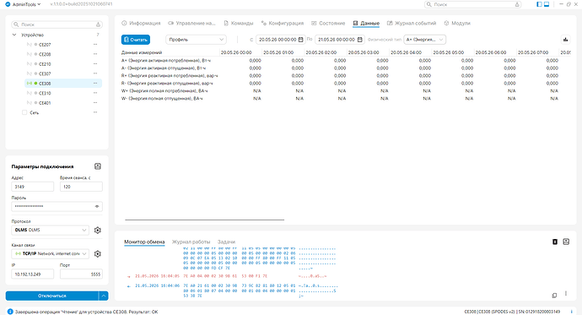Focus the top Поиск search bar
This screenshot has width=582, height=315.
[473, 4]
